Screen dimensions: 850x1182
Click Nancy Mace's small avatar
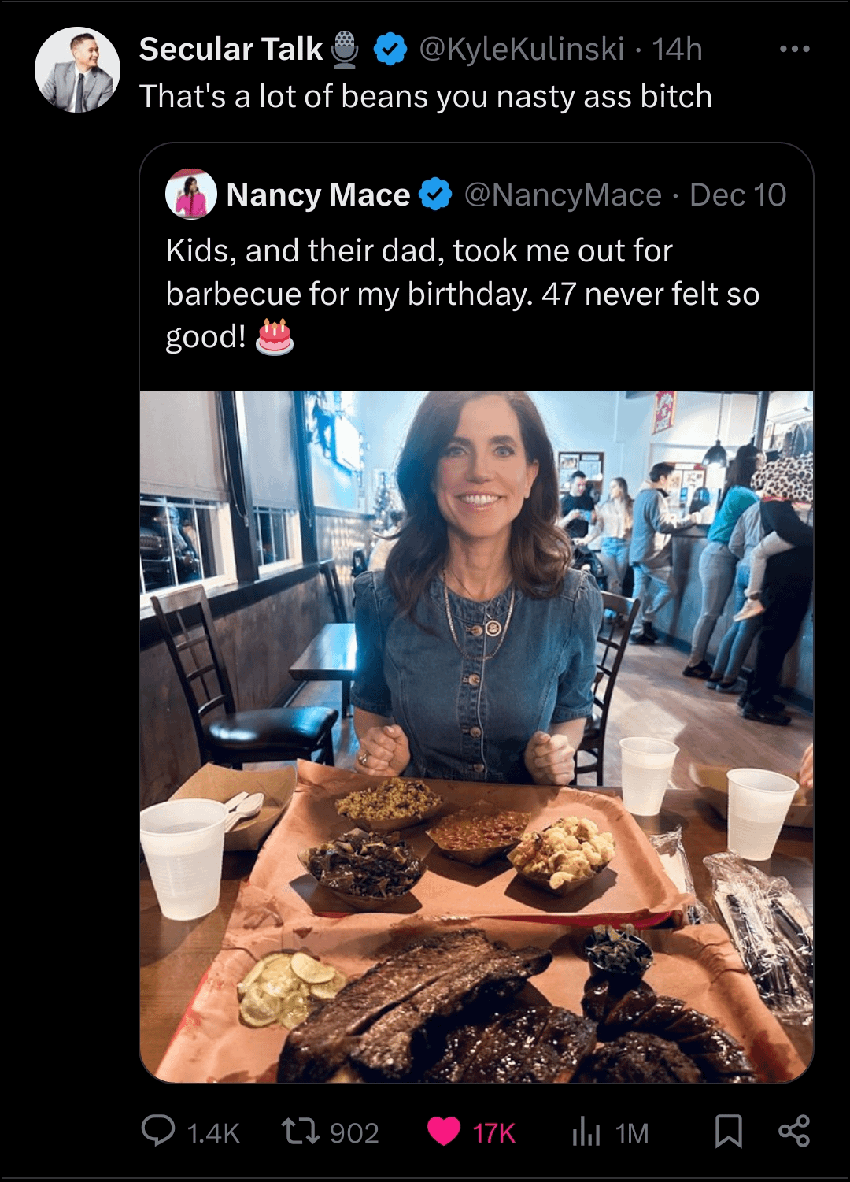point(191,194)
